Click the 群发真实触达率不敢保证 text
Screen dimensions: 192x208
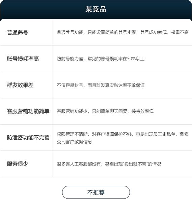click(120, 85)
